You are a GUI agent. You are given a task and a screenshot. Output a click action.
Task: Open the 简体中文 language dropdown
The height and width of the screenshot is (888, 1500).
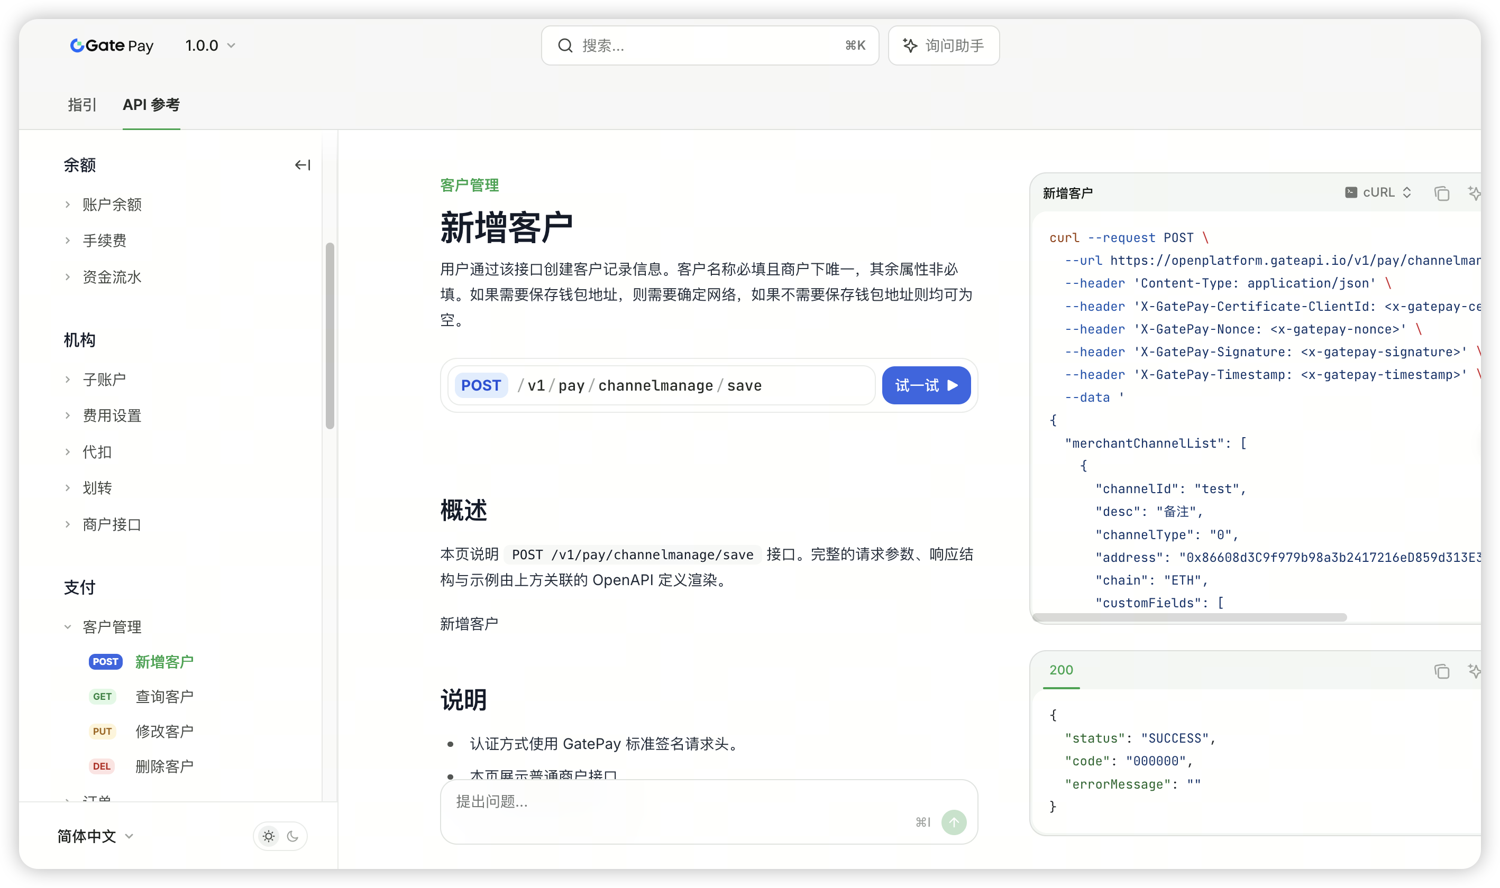tap(95, 836)
